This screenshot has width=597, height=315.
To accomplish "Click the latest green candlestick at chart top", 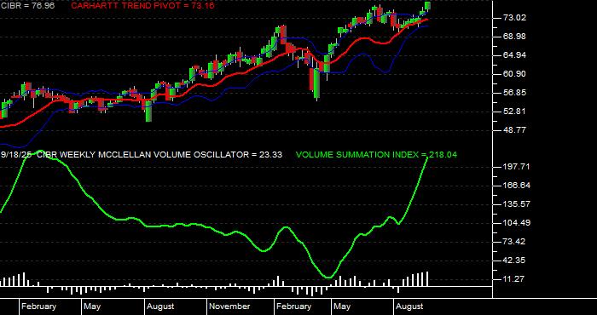I will click(x=427, y=6).
